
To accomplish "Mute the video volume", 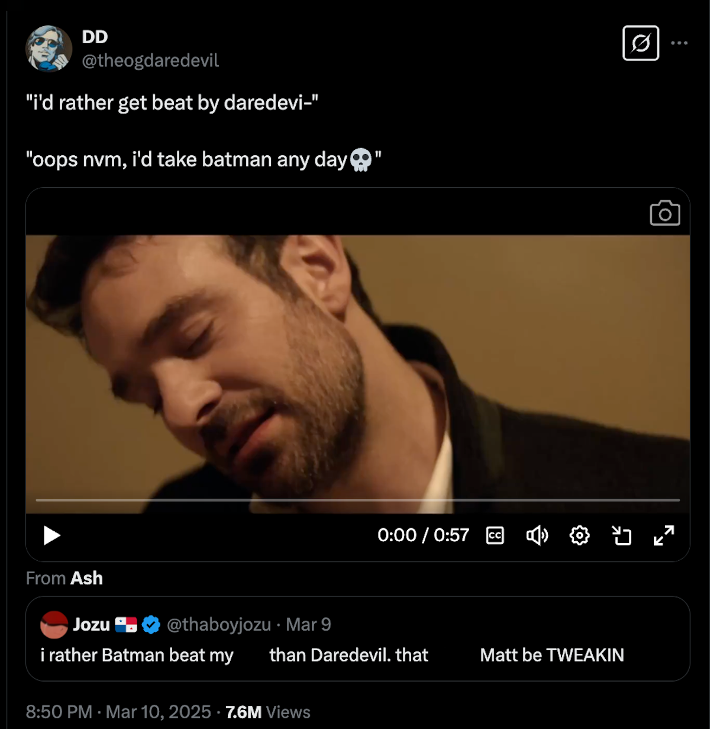I will click(537, 535).
